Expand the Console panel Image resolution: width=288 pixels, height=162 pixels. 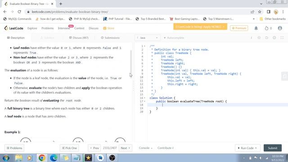click(x=145, y=148)
